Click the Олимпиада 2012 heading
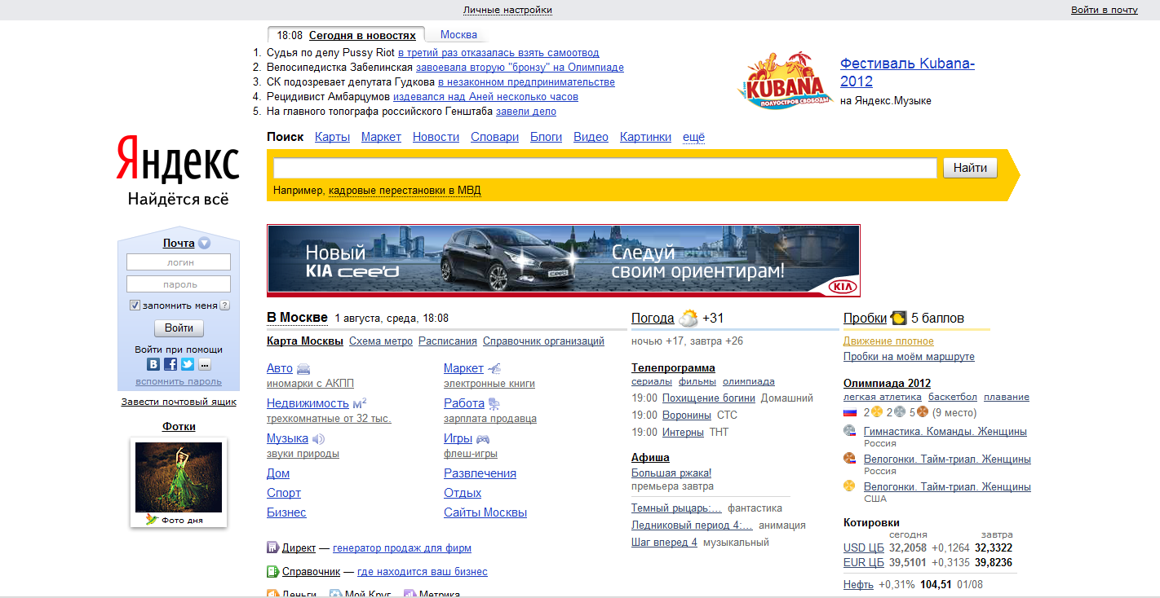The width and height of the screenshot is (1160, 598). 887,383
